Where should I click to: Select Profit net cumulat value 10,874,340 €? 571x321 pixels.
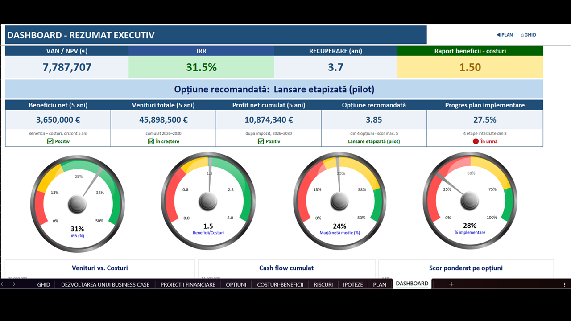(x=269, y=119)
